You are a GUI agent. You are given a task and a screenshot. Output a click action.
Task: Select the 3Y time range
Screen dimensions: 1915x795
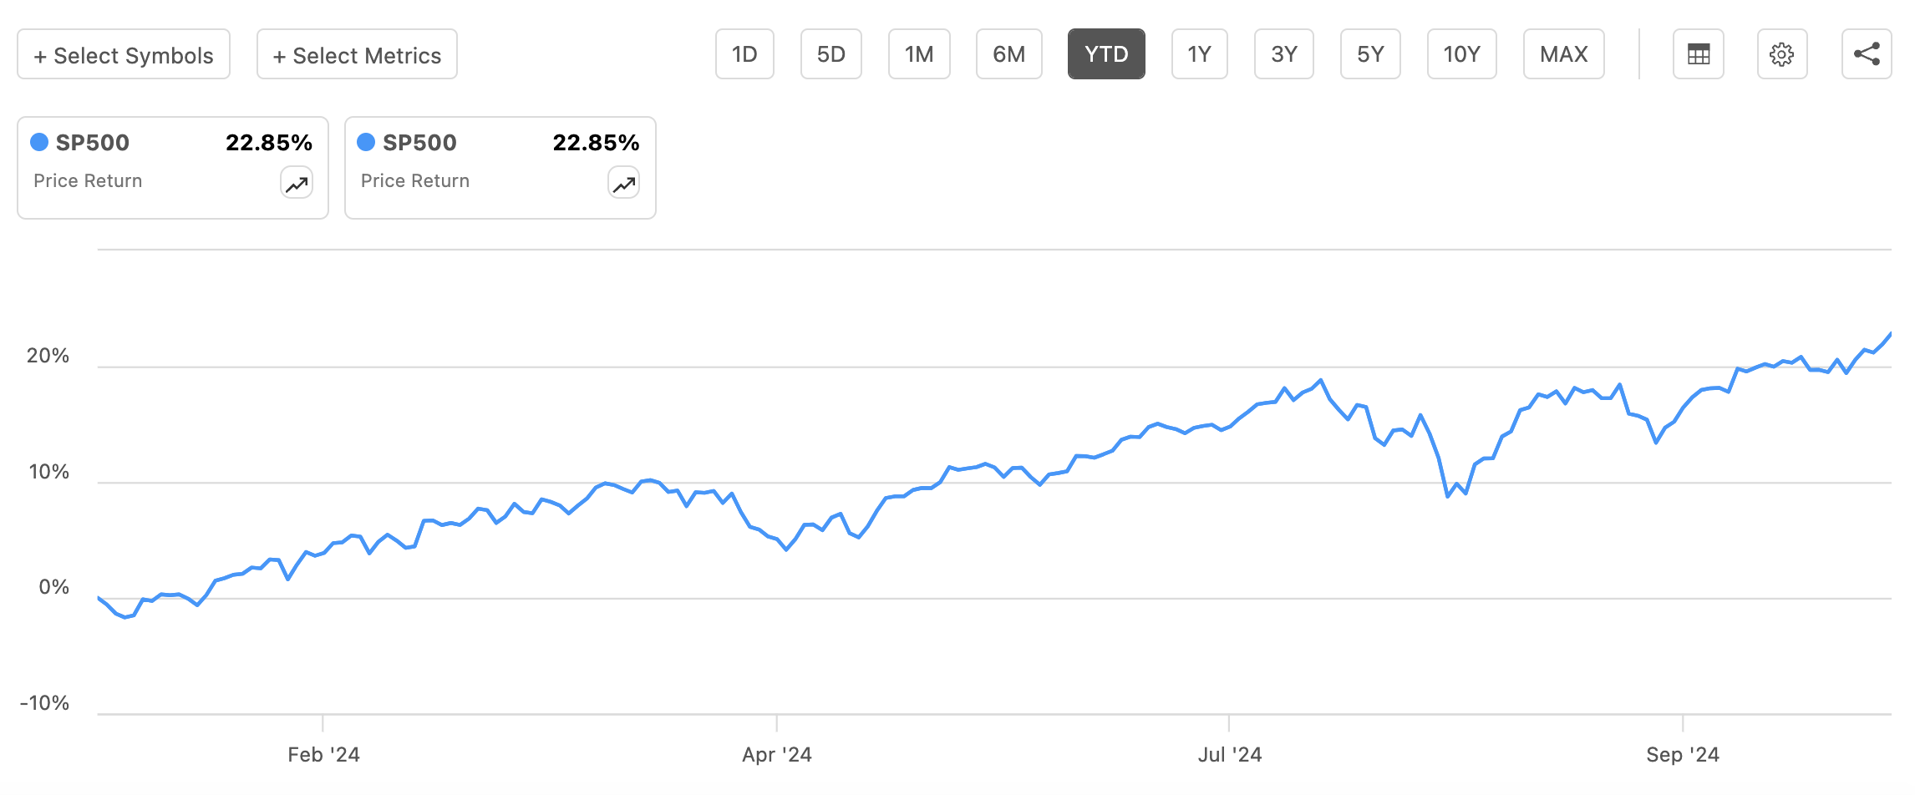[1283, 53]
